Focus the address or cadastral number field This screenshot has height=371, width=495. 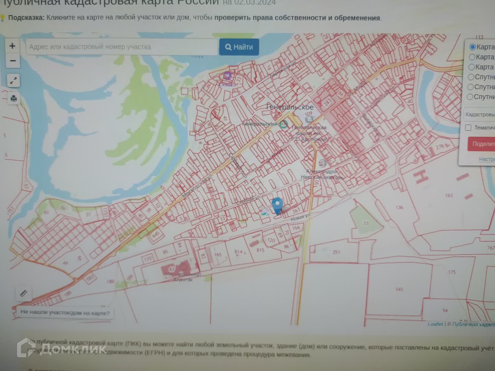point(122,47)
